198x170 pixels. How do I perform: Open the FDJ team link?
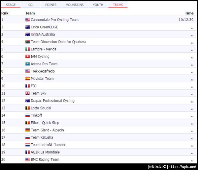point(34,86)
